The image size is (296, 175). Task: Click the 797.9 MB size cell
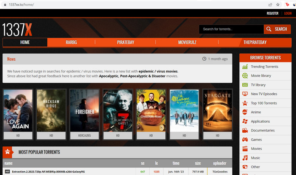198,172
